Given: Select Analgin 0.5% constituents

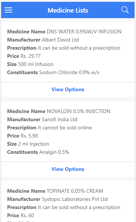Looking at the screenshot, I should pos(54,152).
